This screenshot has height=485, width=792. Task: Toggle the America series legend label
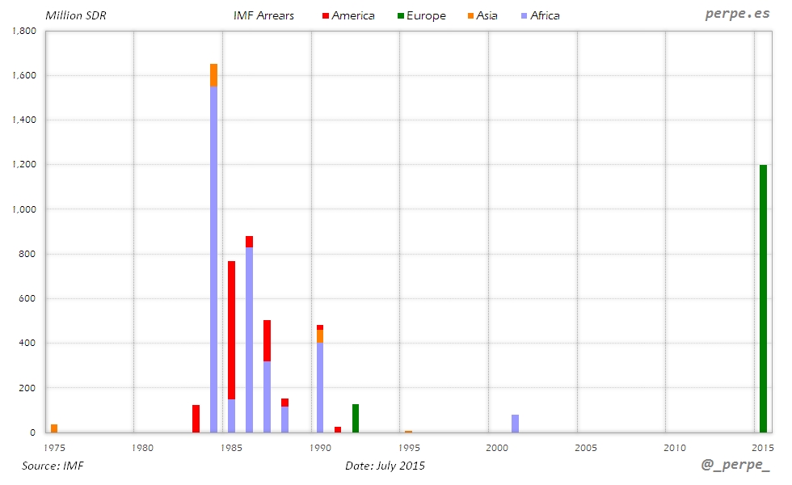click(x=353, y=16)
